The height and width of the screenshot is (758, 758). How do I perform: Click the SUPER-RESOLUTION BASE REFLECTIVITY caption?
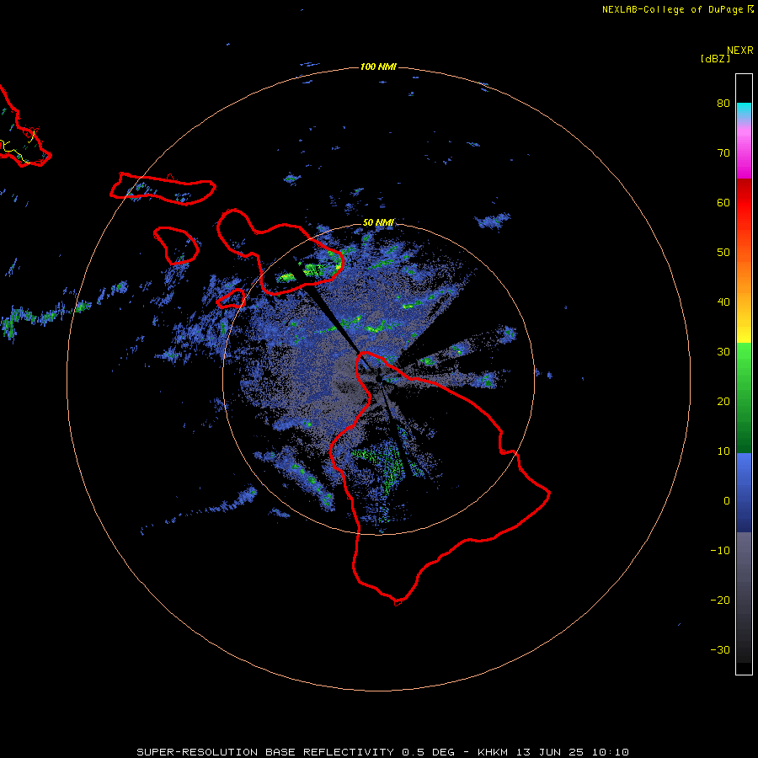click(x=265, y=752)
